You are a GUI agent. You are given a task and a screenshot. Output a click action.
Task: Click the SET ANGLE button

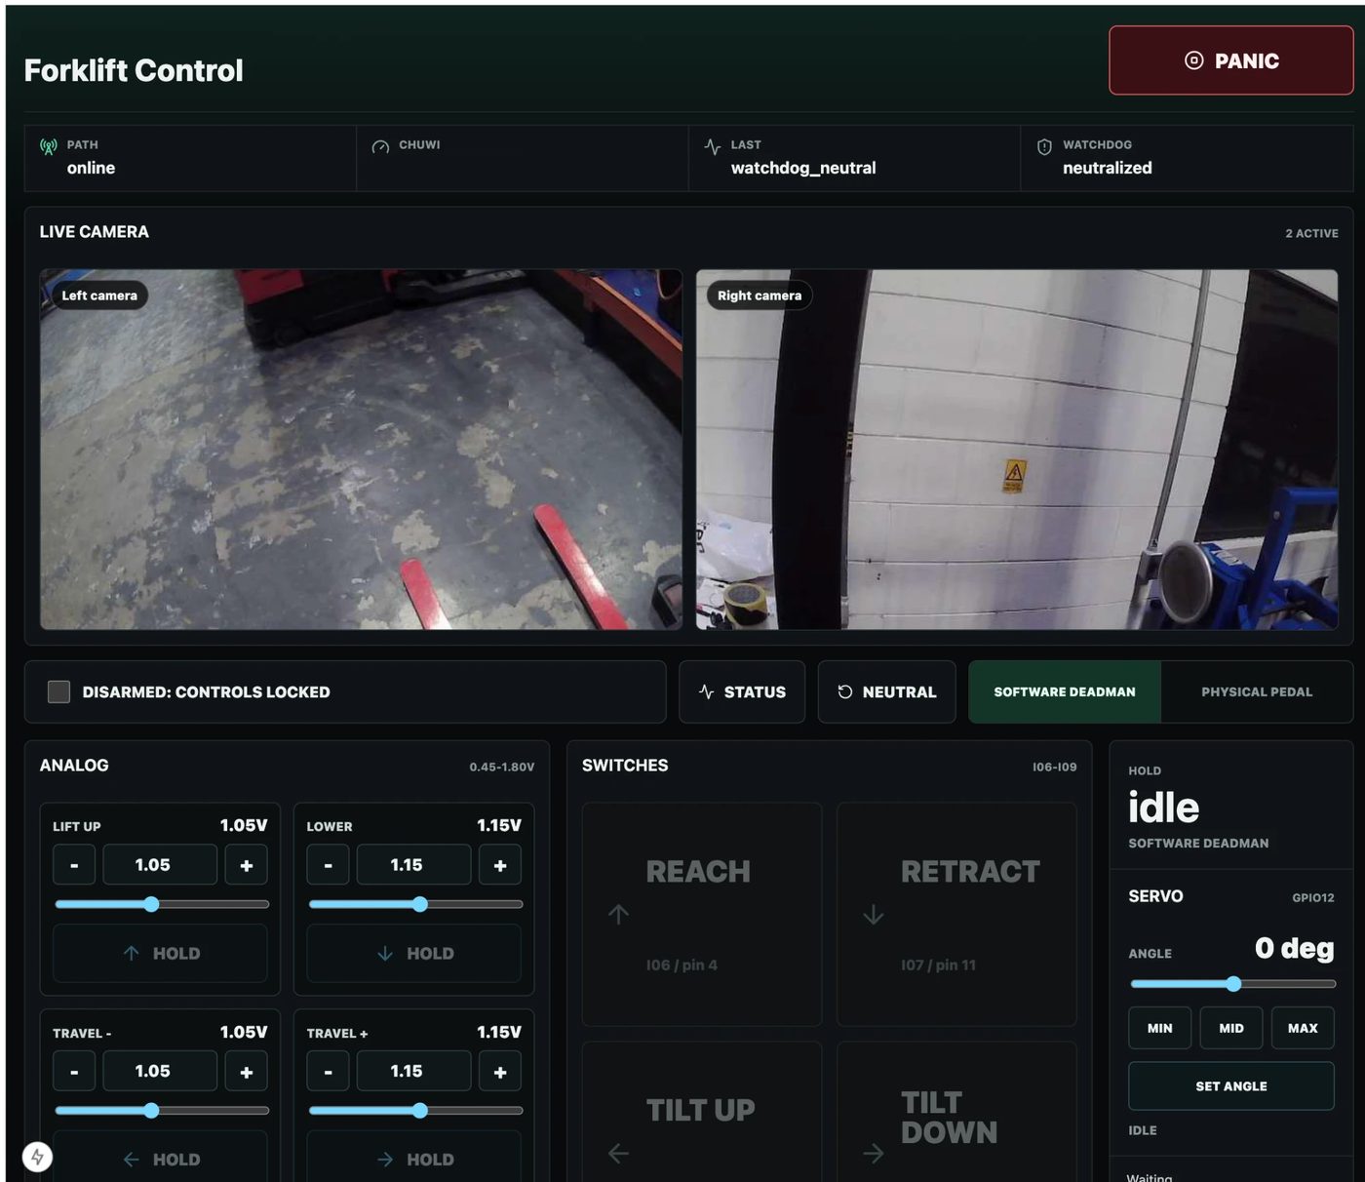tap(1231, 1086)
